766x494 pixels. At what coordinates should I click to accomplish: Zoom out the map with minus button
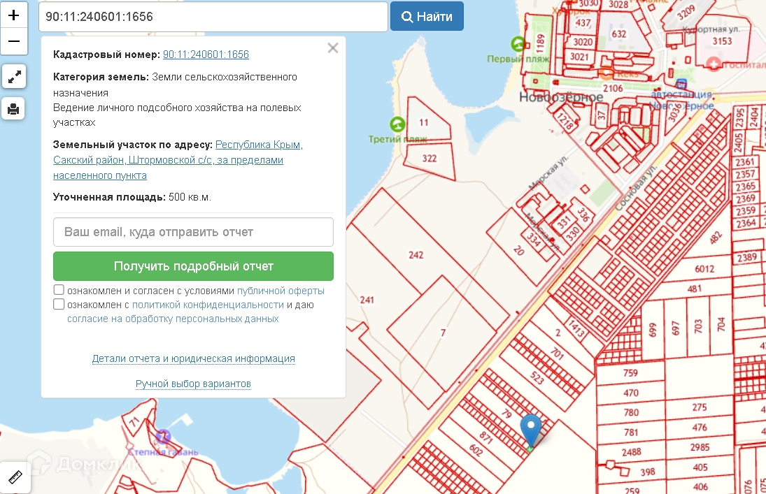tap(14, 41)
